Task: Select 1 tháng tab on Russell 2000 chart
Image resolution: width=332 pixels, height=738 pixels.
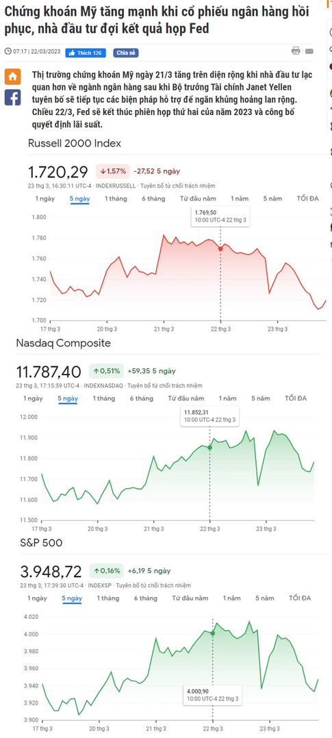Action: pos(116,199)
